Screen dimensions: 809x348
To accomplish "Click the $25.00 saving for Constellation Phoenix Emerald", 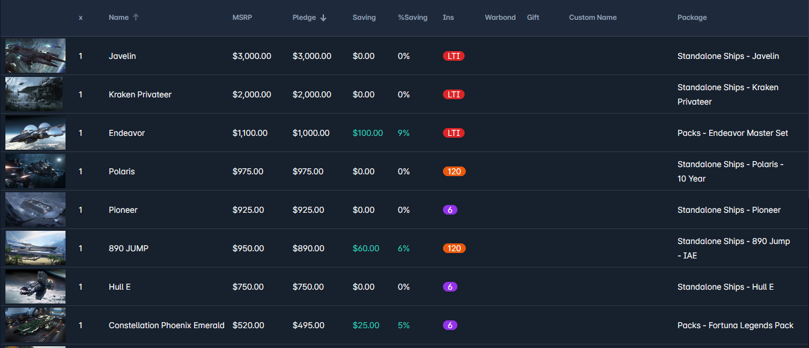I will pyautogui.click(x=366, y=325).
